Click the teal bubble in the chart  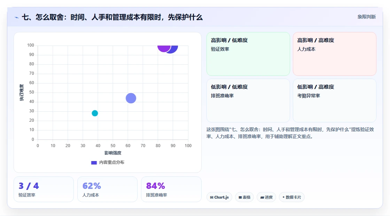click(x=95, y=113)
